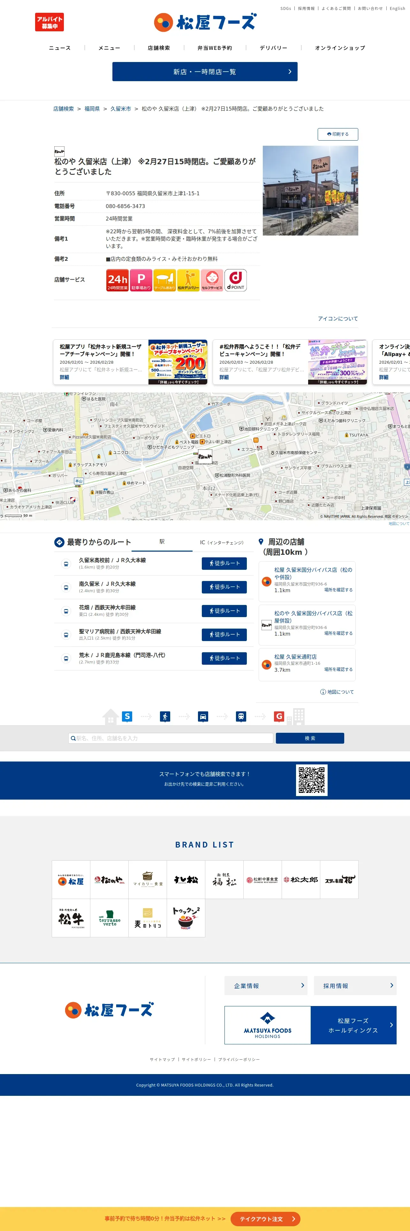Open the 企業情報 footer button
This screenshot has height=1231, width=410.
click(x=266, y=986)
